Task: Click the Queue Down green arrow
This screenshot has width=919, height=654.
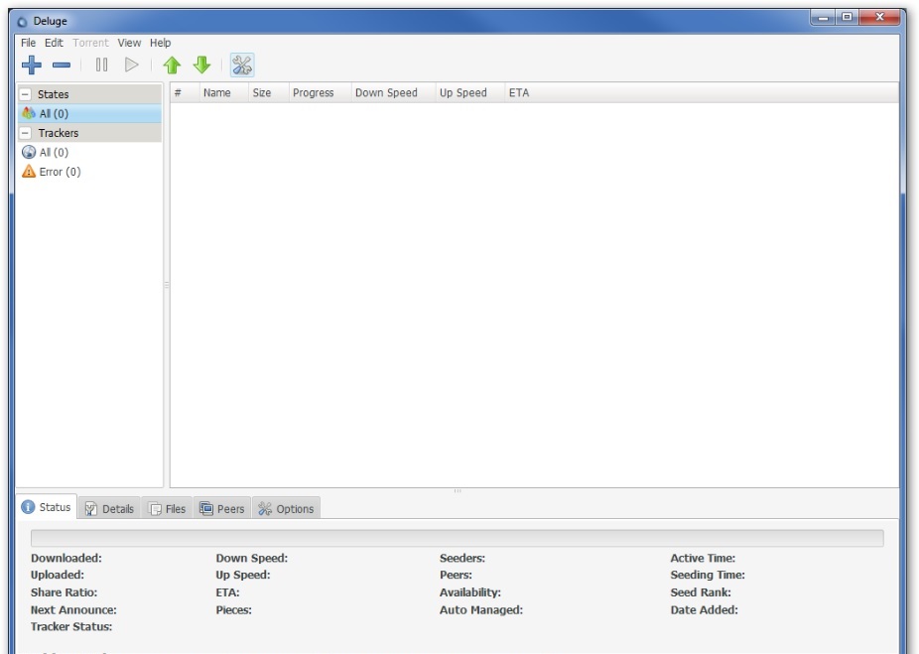Action: pos(202,65)
